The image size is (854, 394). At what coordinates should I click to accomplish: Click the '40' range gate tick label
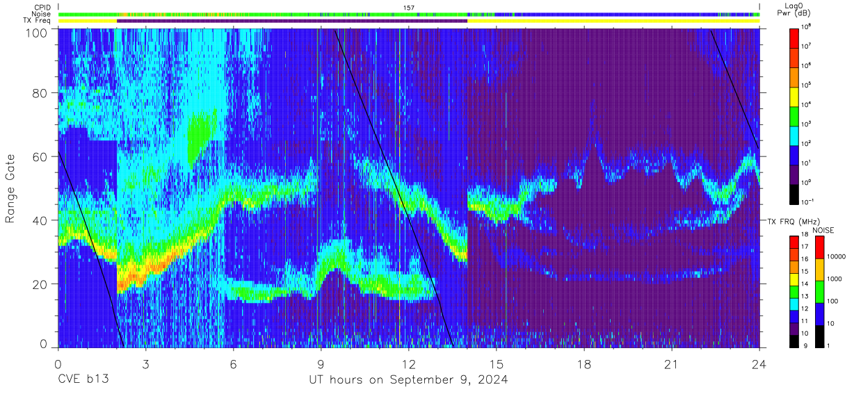pos(40,220)
